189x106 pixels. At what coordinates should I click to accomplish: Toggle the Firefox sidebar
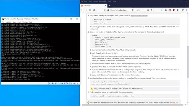click(170, 10)
